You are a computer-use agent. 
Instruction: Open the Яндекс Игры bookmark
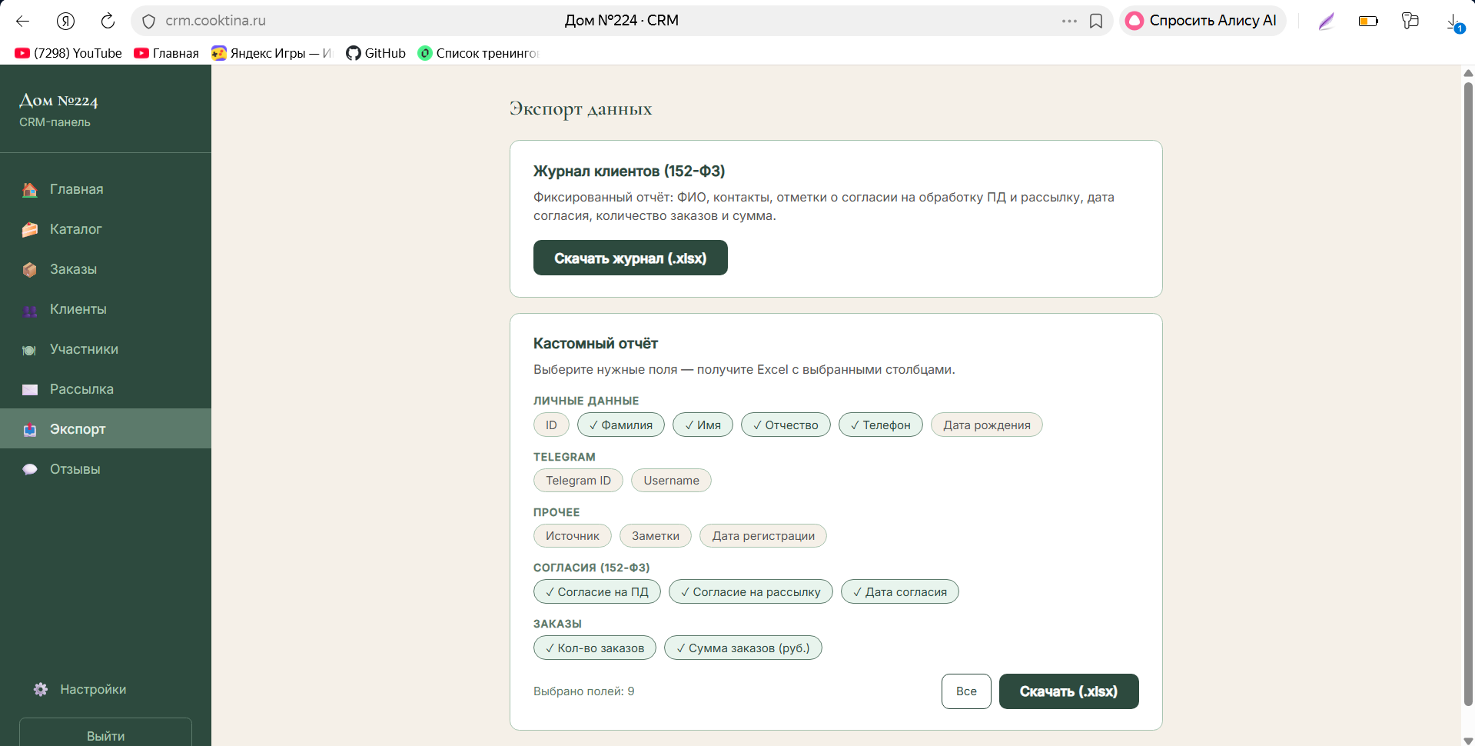click(271, 53)
